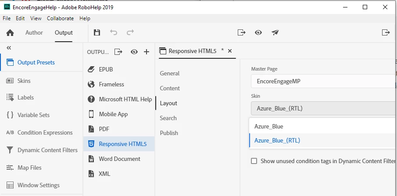The height and width of the screenshot is (196, 397).
Task: Click eye icon in Output Presets panel header
Action: 134,52
